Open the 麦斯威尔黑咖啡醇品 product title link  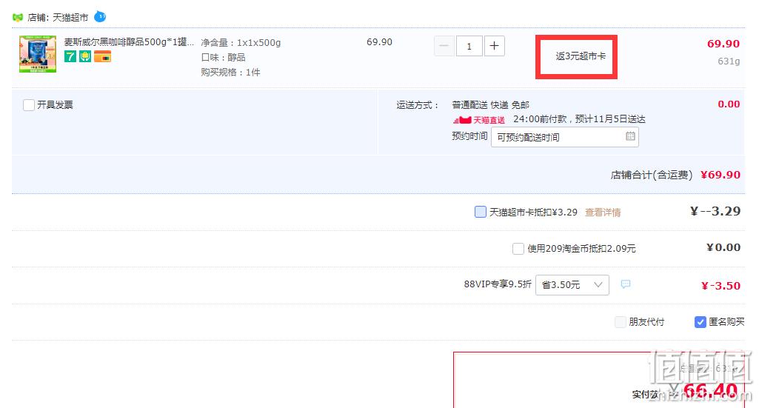click(129, 42)
